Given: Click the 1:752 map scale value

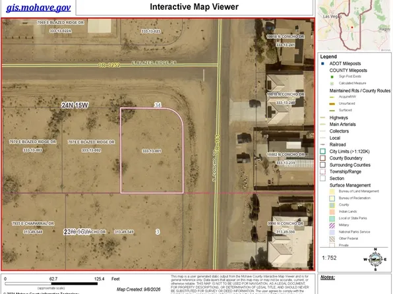Looking at the screenshot, I should point(329,258).
